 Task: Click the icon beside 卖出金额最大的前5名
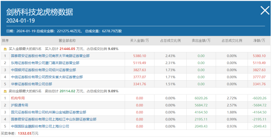(x=5, y=91)
